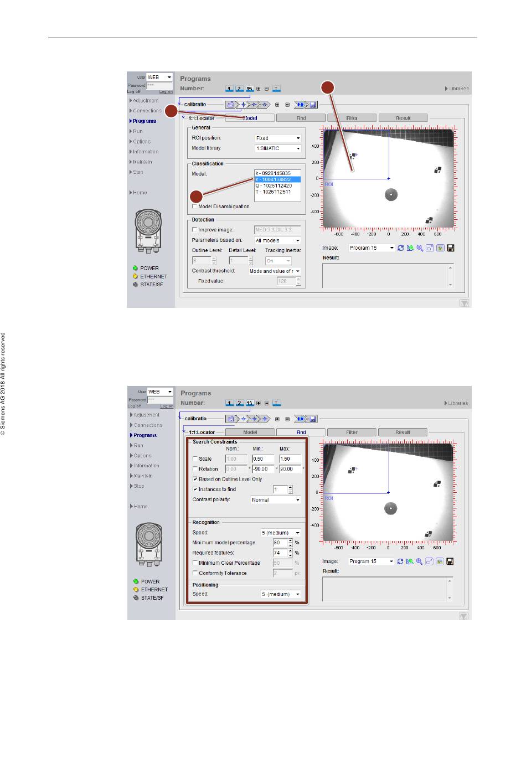526x768 pixels.
Task: Tick the Conformity Tolerance checkbox
Action: coord(195,573)
